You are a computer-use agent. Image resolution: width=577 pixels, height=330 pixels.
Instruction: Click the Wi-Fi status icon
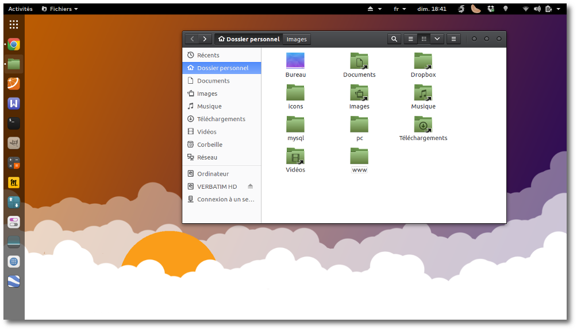tap(526, 9)
